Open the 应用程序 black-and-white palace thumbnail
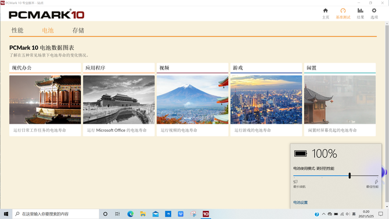 pyautogui.click(x=119, y=99)
